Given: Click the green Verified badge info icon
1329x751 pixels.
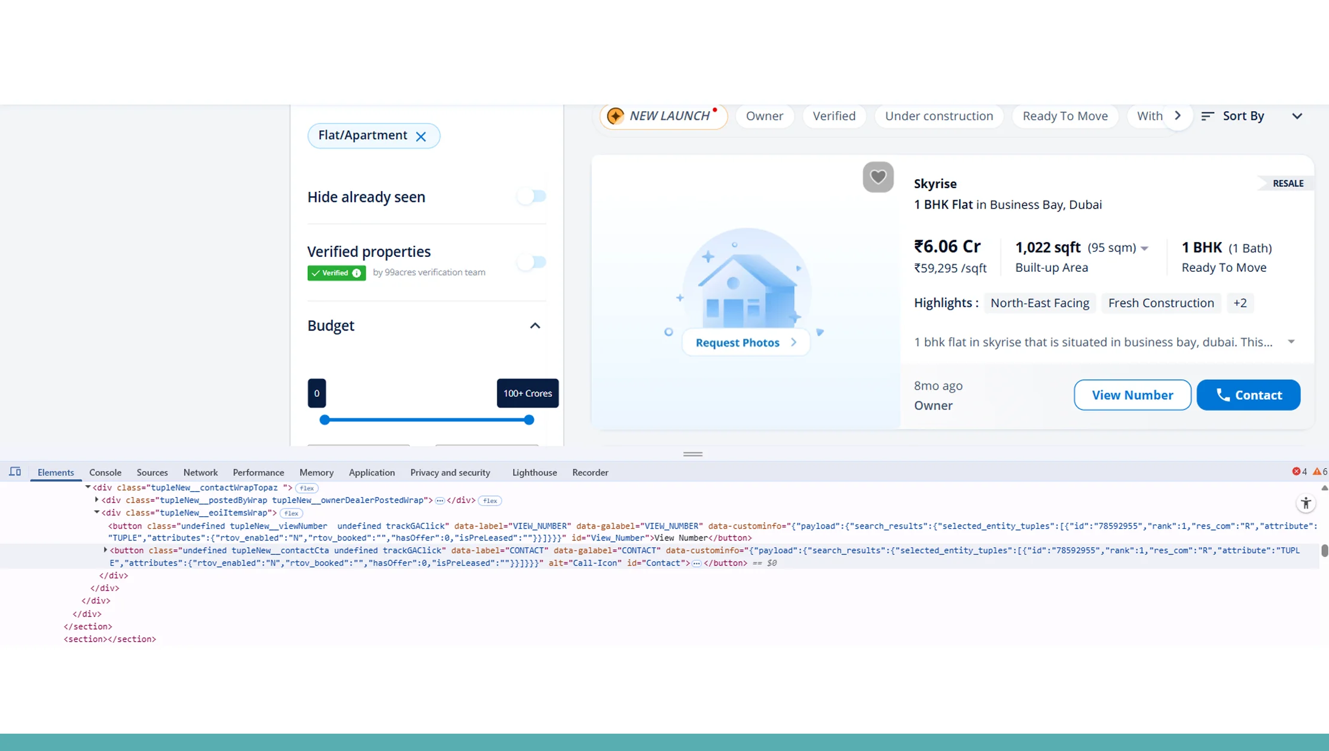Looking at the screenshot, I should pyautogui.click(x=357, y=273).
